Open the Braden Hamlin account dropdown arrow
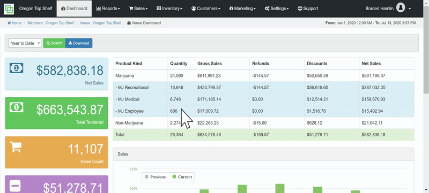 tap(410, 9)
